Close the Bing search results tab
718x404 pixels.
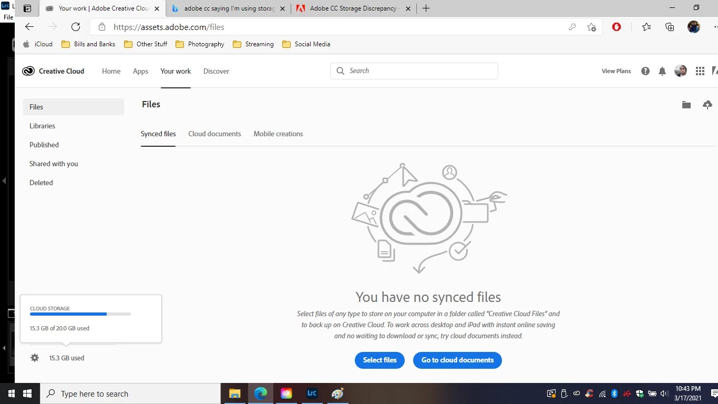(x=283, y=8)
